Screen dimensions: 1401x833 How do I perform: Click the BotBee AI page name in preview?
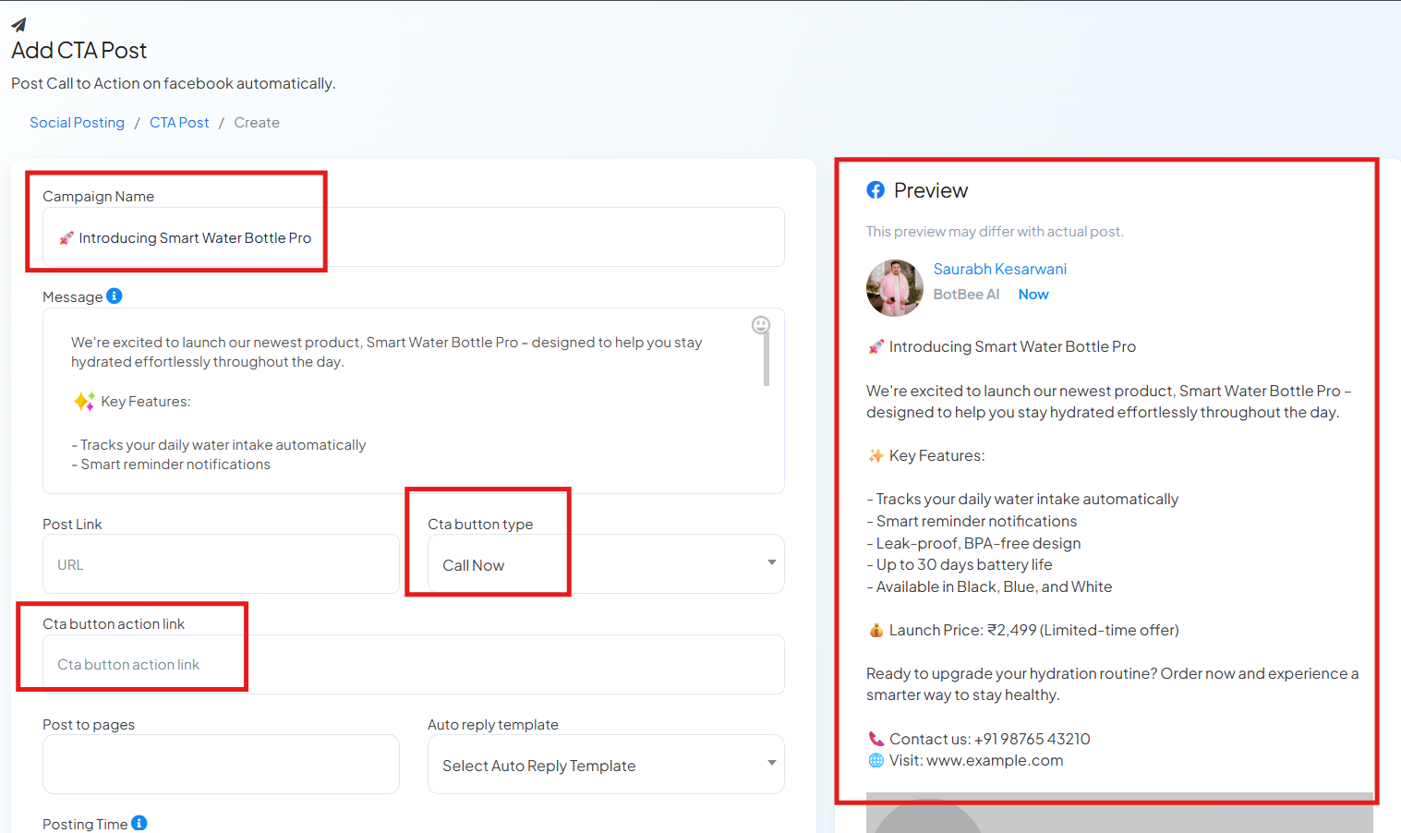(966, 295)
